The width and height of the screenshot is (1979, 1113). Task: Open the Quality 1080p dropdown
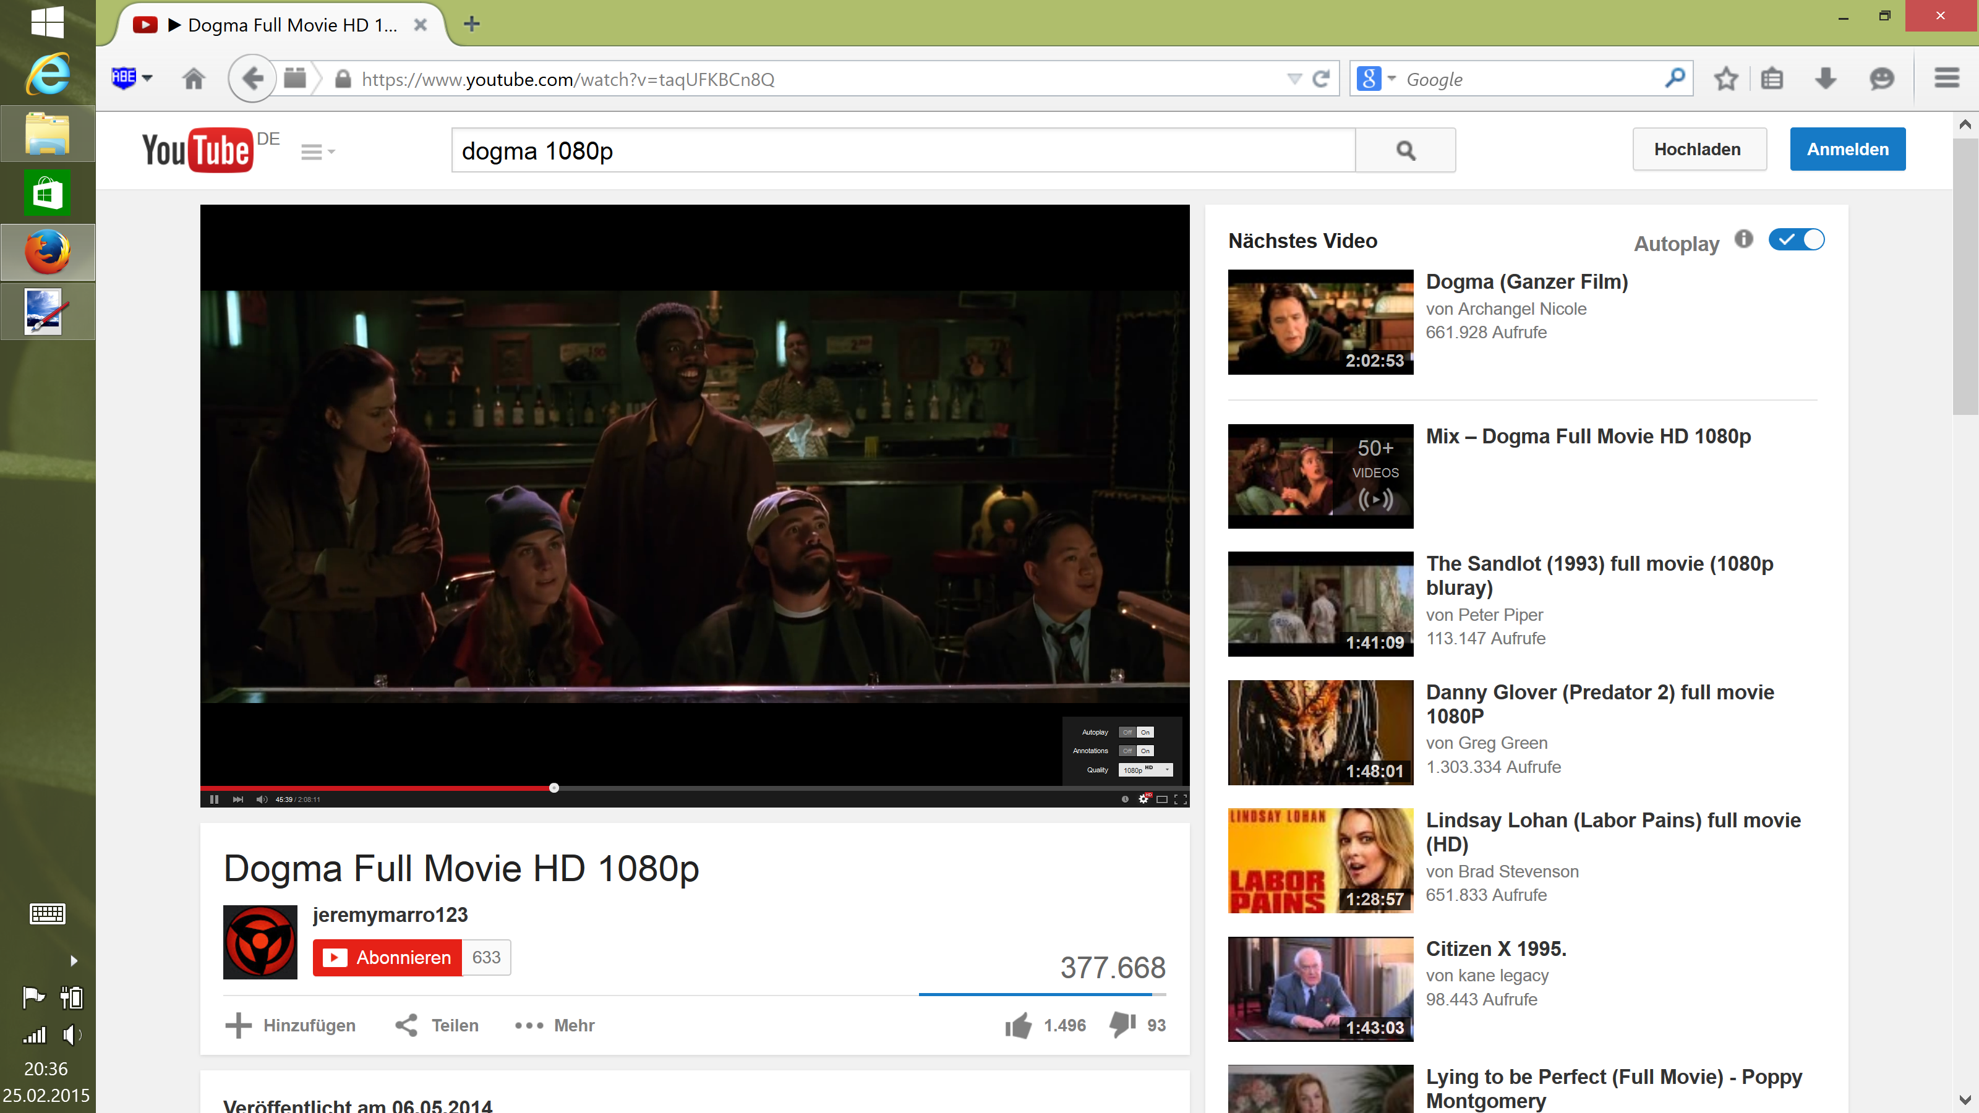pyautogui.click(x=1145, y=770)
